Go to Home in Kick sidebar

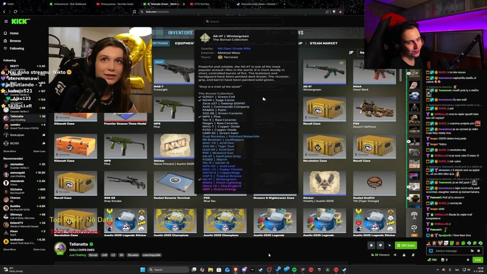14,33
